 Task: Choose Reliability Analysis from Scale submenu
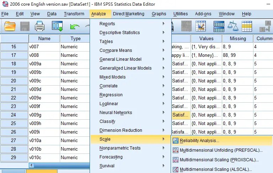pos(221,141)
